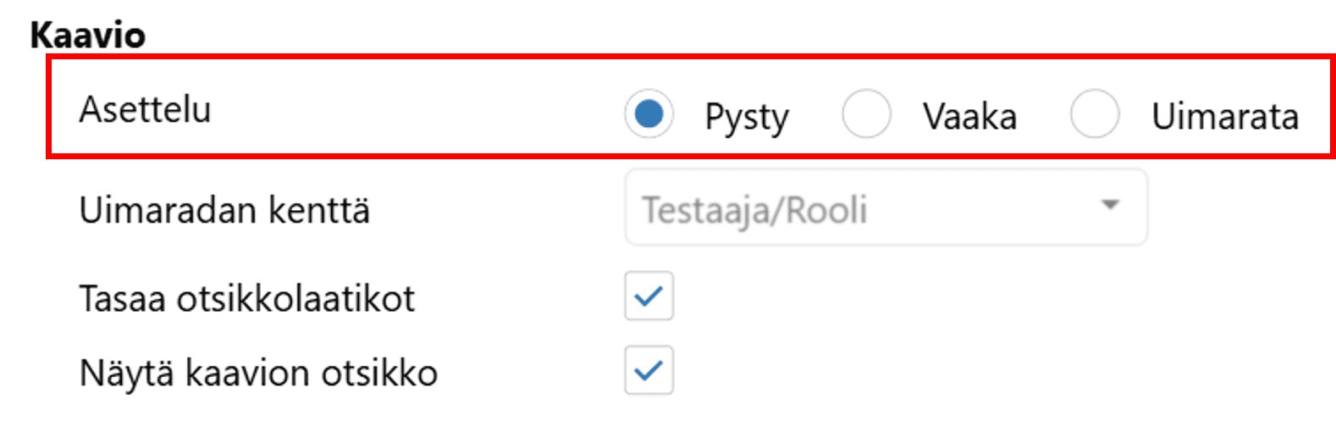Screen dimensions: 1336x421
Task: Choose the Vaaka radio button
Action: (865, 114)
